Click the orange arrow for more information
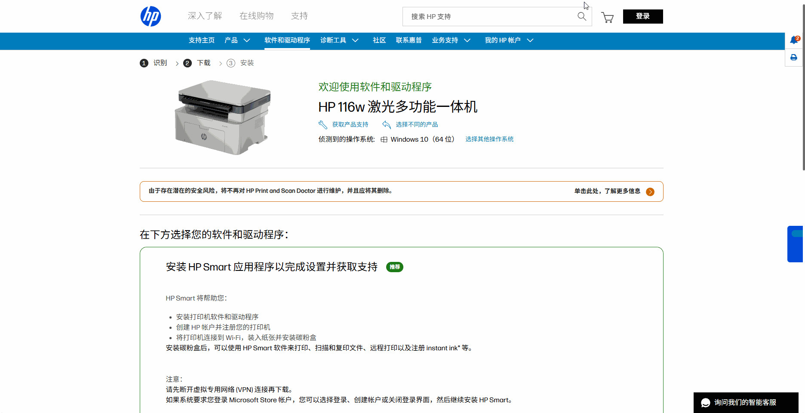The image size is (805, 413). click(x=650, y=191)
